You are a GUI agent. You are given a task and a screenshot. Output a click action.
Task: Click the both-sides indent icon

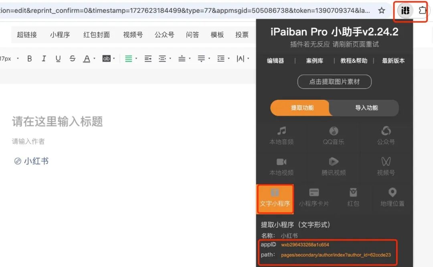coord(162,58)
